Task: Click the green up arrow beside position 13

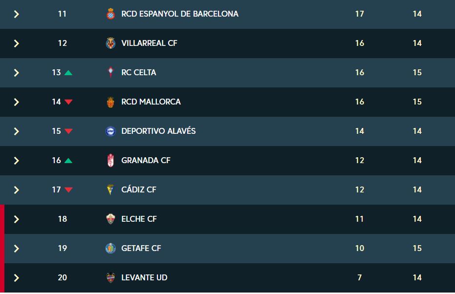Action: click(68, 73)
